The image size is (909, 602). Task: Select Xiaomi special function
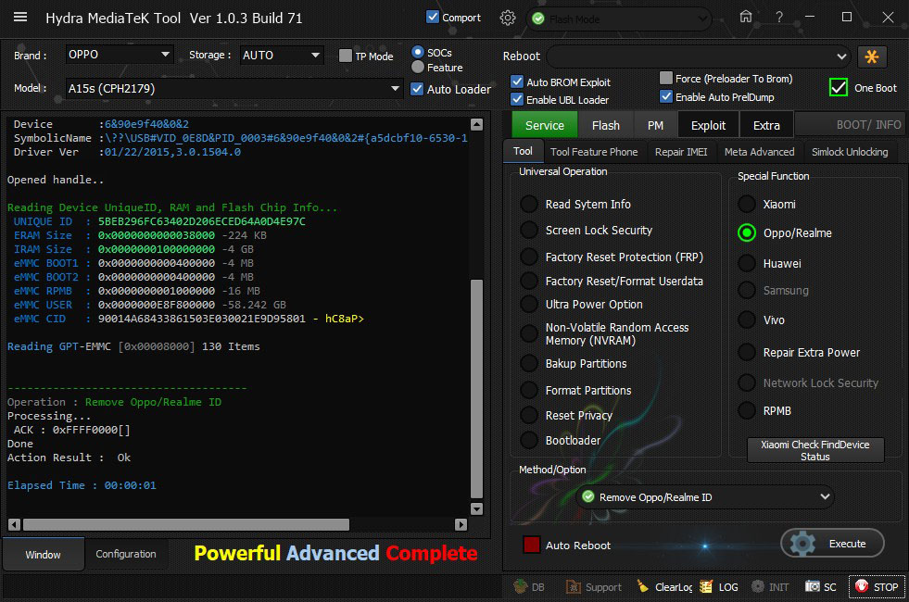(x=747, y=204)
